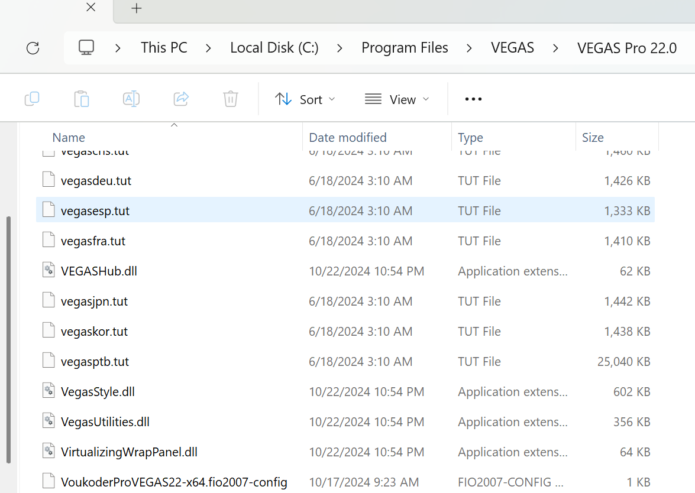695x493 pixels.
Task: Go to the VEGAS folder breadcrumb
Action: (x=512, y=48)
